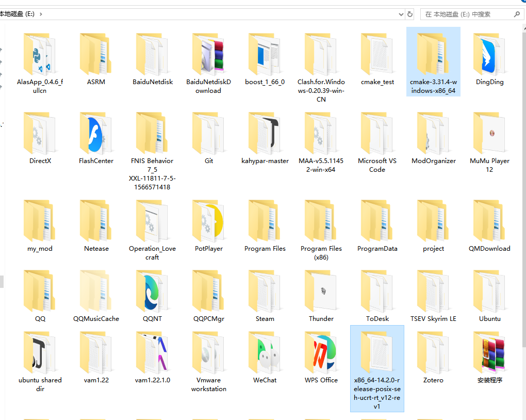Click the PotPlayer folder icon
This screenshot has width=526, height=420.
(208, 221)
